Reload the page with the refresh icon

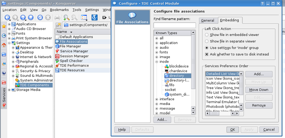point(40,17)
